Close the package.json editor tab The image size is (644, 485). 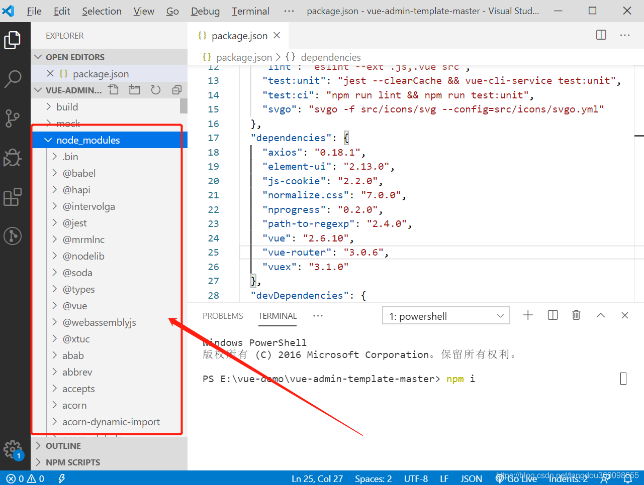click(277, 35)
